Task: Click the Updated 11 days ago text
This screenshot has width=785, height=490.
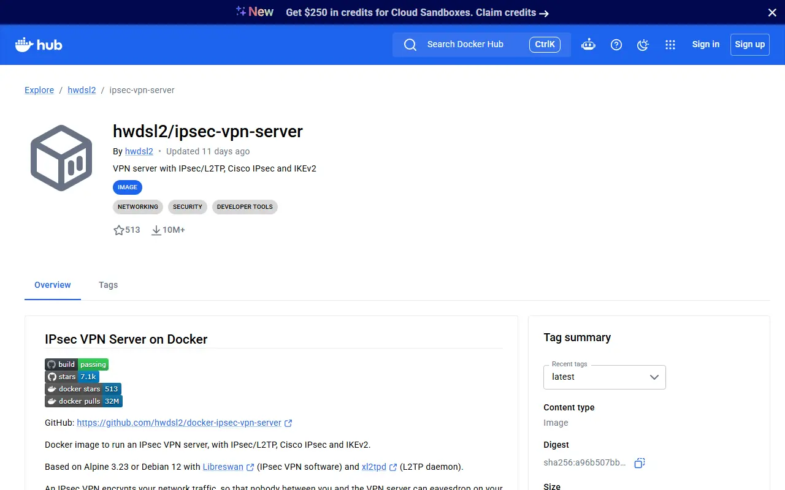Action: [208, 151]
